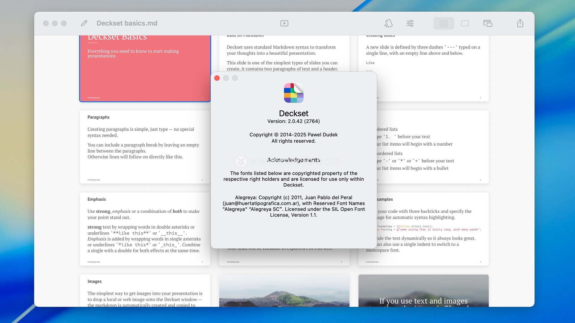The image size is (575, 323).
Task: Close the About Deckset dialog
Action: [217, 78]
